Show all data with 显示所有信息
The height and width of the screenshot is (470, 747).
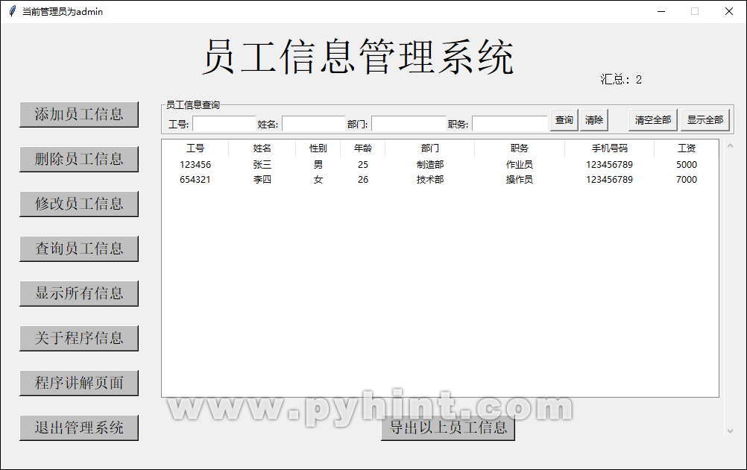point(79,294)
